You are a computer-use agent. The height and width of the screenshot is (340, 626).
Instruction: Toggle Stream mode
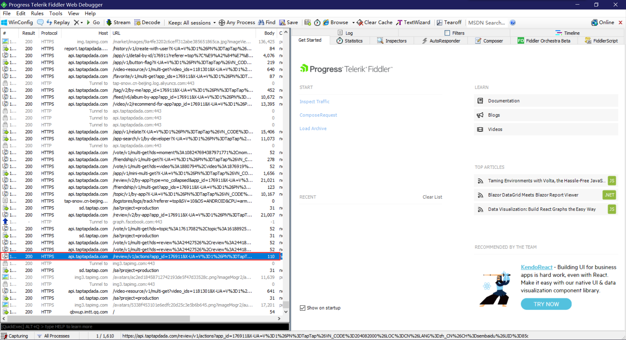pos(118,22)
